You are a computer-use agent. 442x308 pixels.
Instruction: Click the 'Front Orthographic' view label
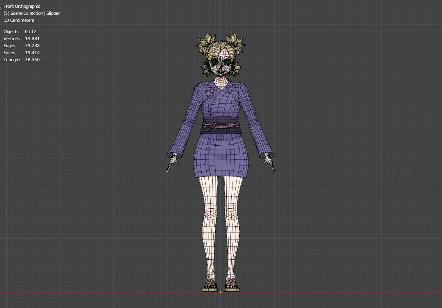(22, 6)
